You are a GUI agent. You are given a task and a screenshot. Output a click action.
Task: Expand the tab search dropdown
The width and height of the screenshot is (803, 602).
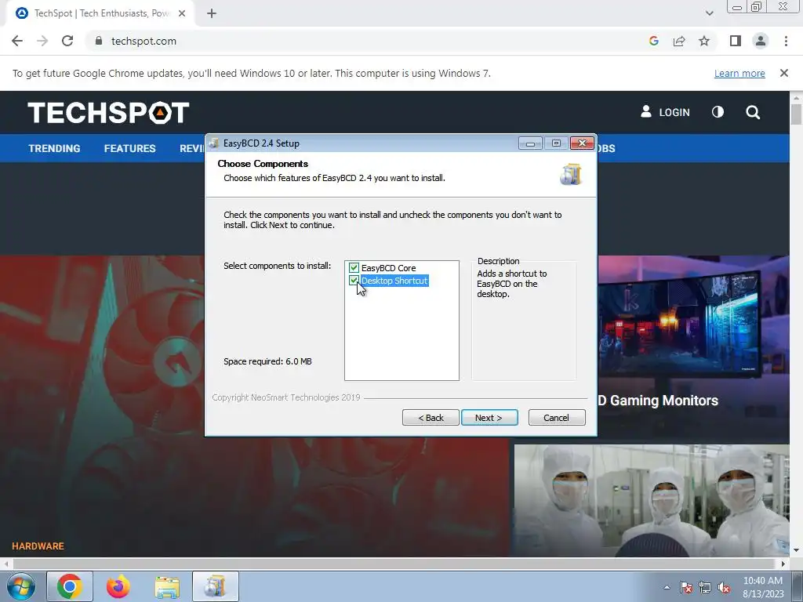point(709,13)
